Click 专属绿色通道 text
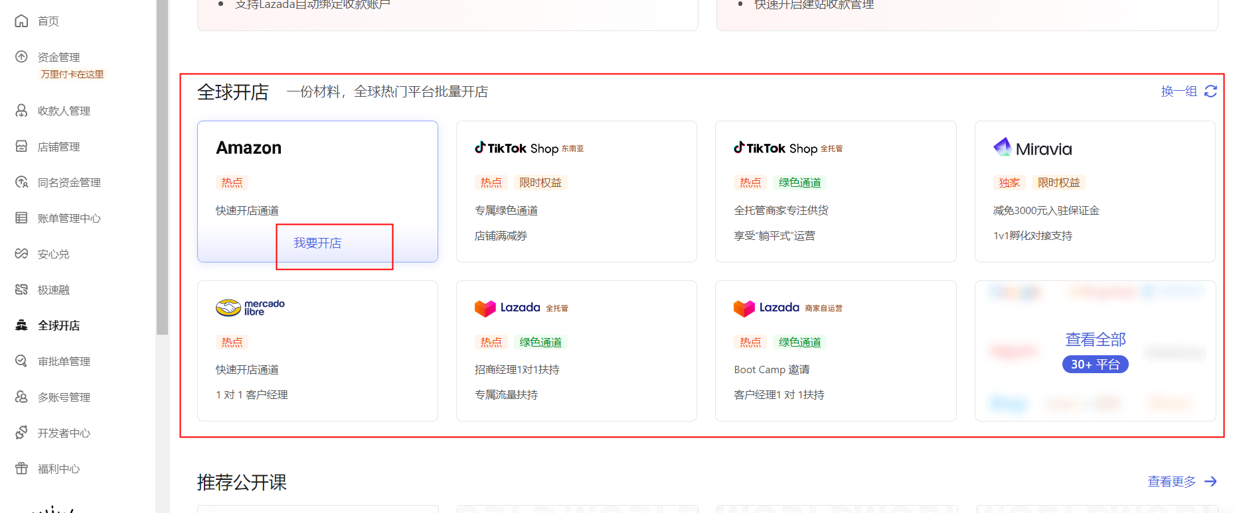The width and height of the screenshot is (1235, 513). (x=506, y=211)
